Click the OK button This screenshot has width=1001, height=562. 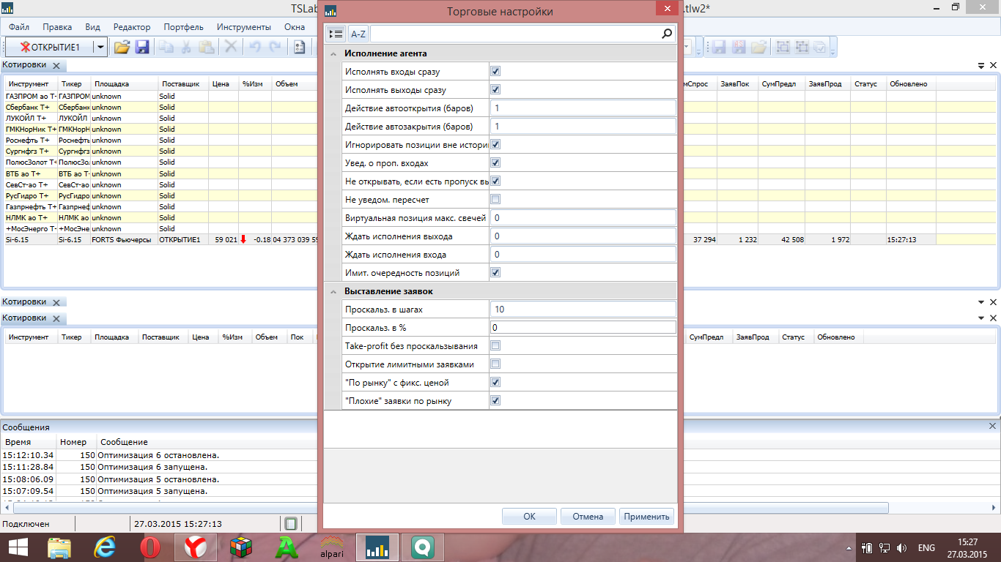(x=529, y=517)
